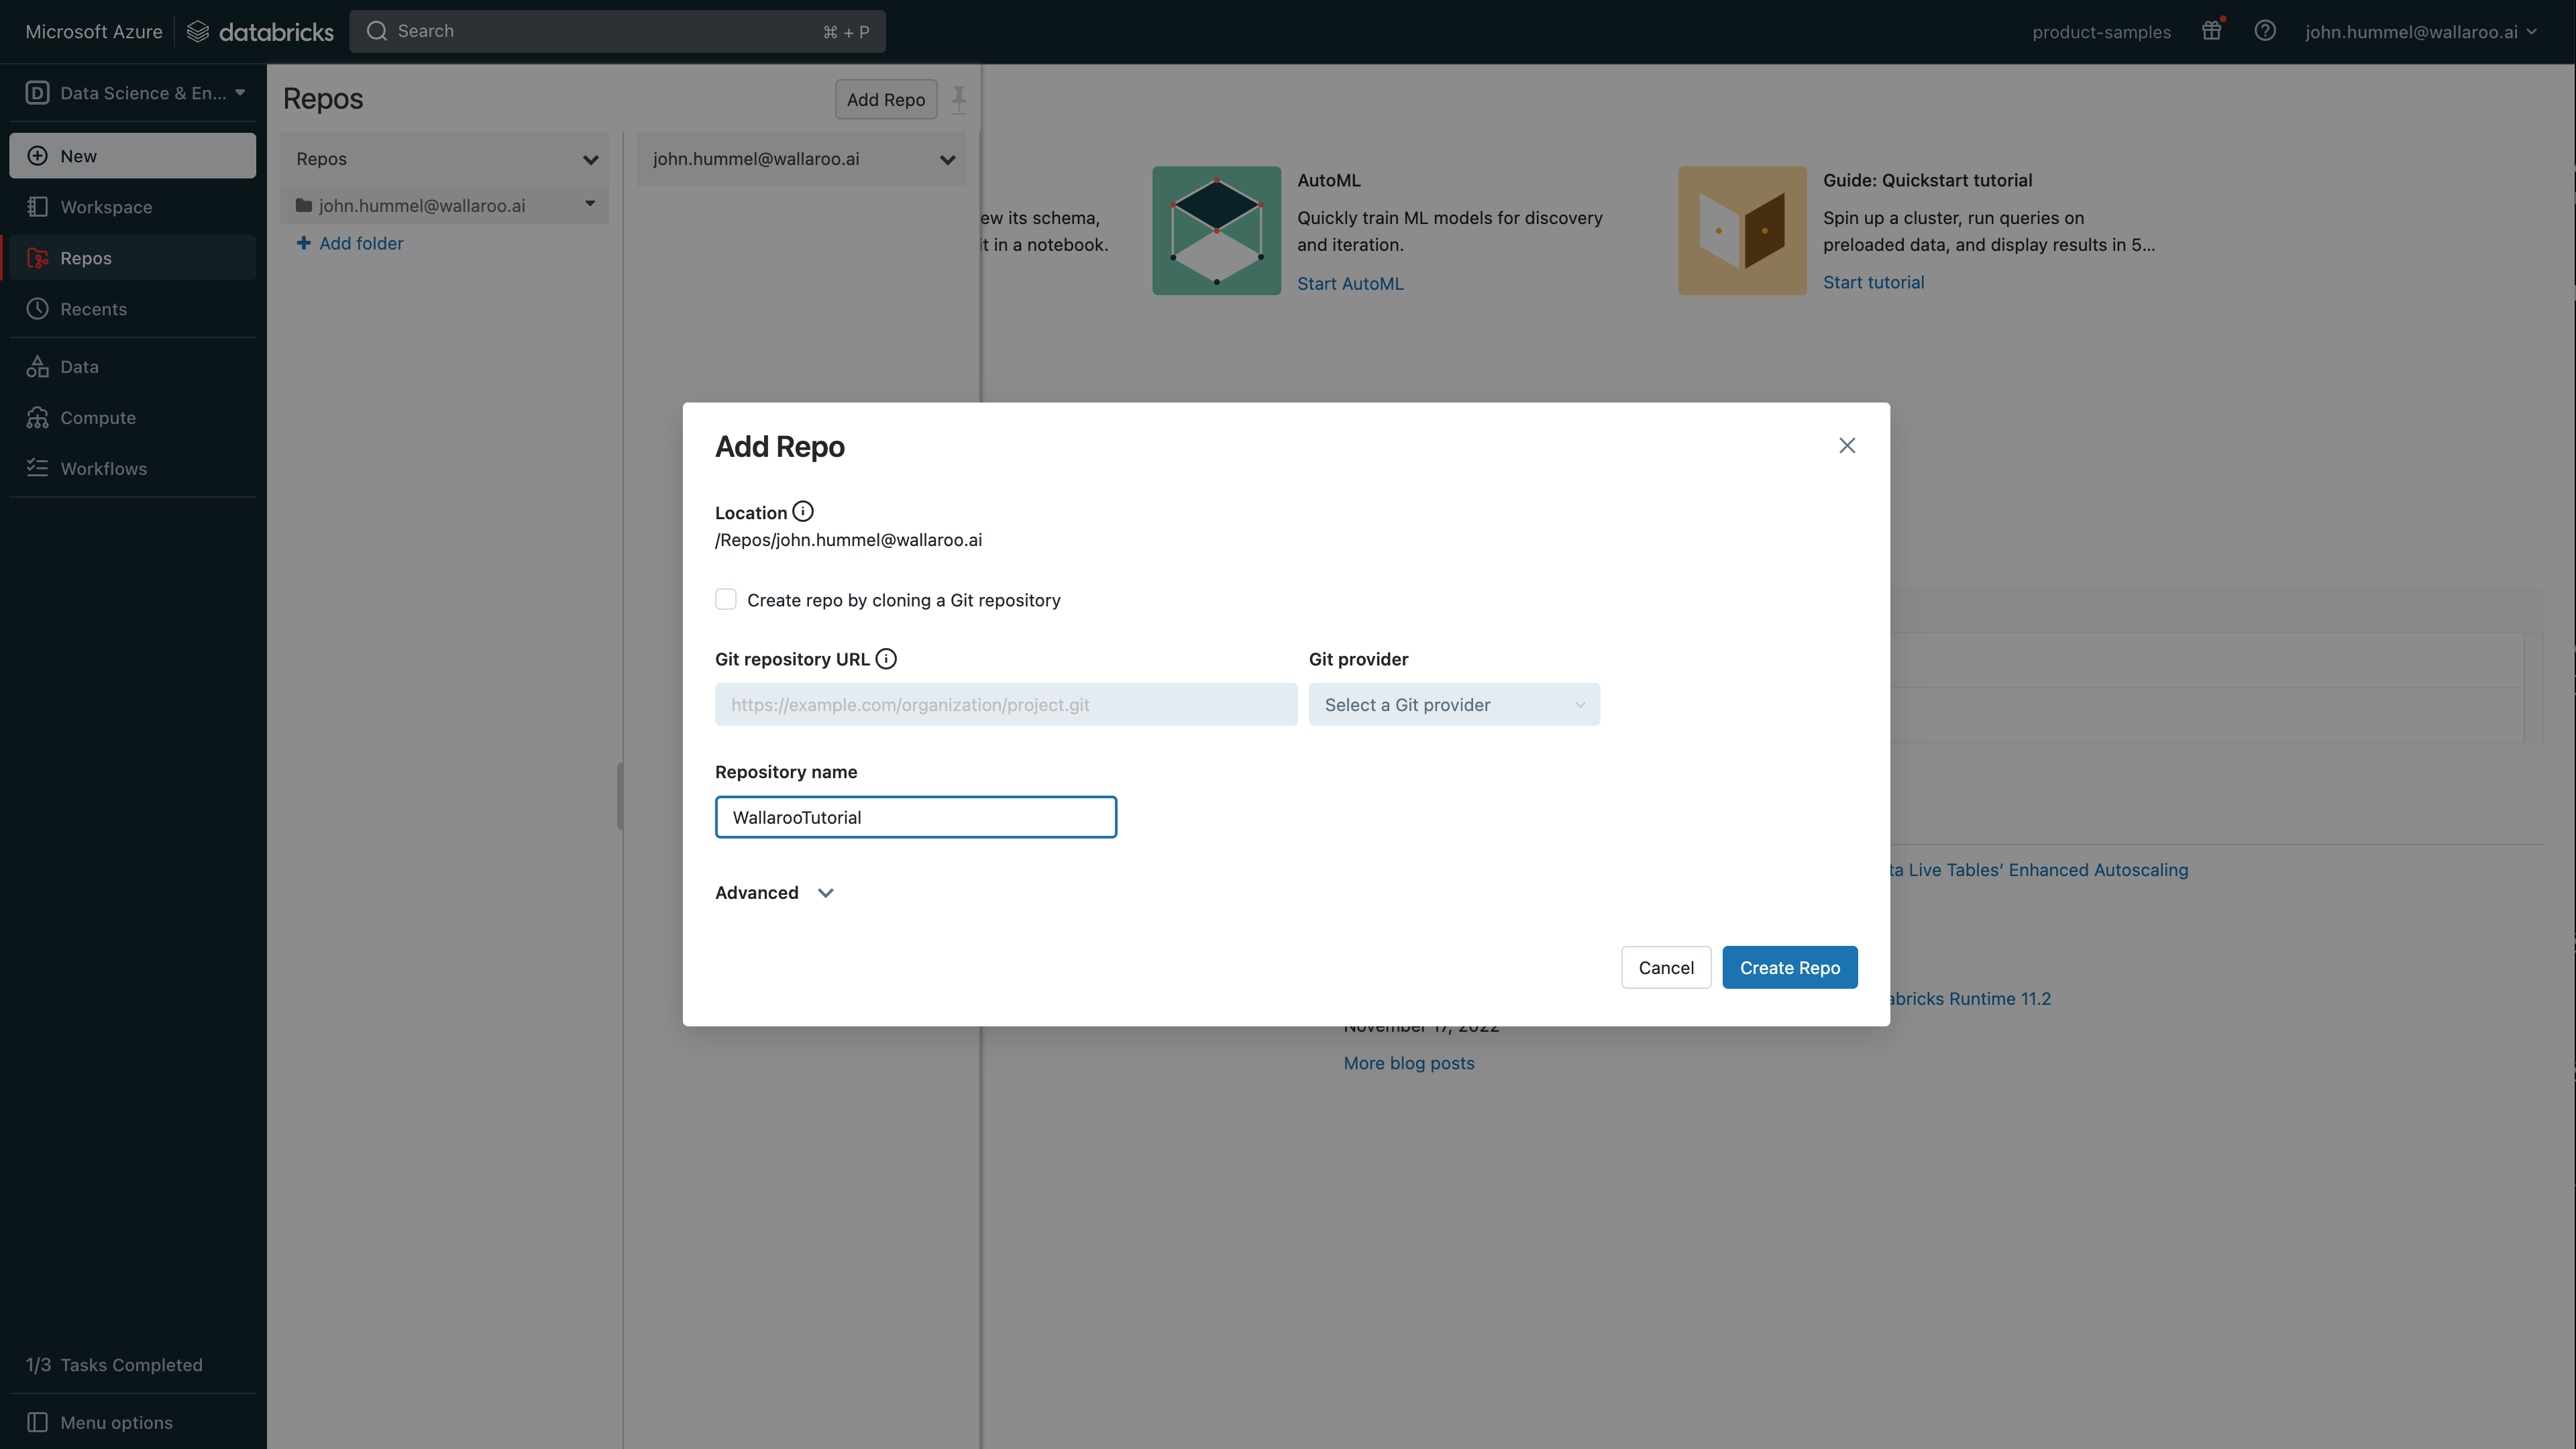Click the pin icon beside Add Repo

click(959, 99)
